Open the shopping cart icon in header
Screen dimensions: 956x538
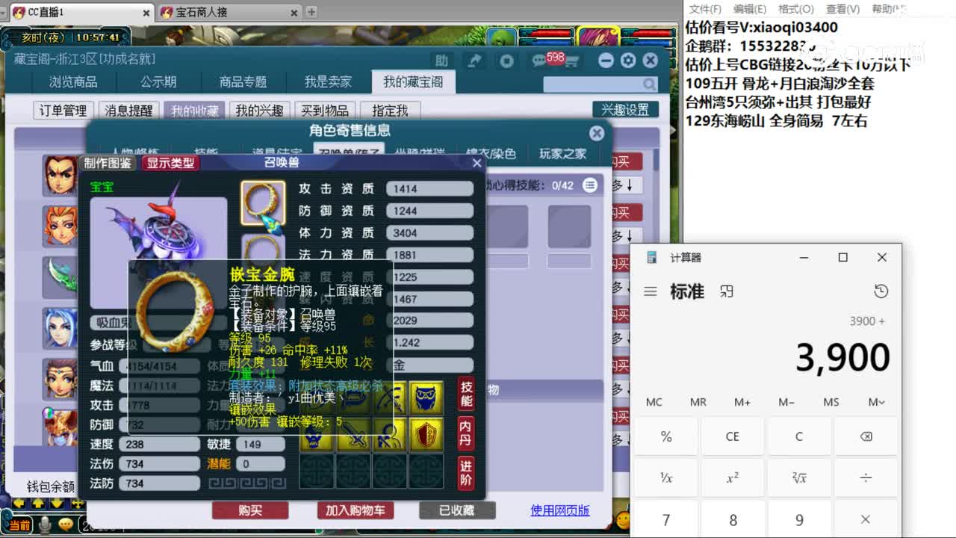571,61
